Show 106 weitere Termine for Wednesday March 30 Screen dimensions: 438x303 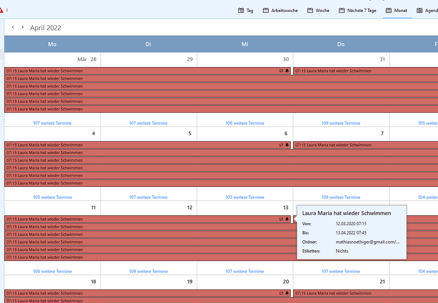(245, 123)
